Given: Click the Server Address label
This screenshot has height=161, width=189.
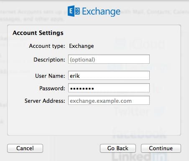Looking at the screenshot, I should pos(45,101).
